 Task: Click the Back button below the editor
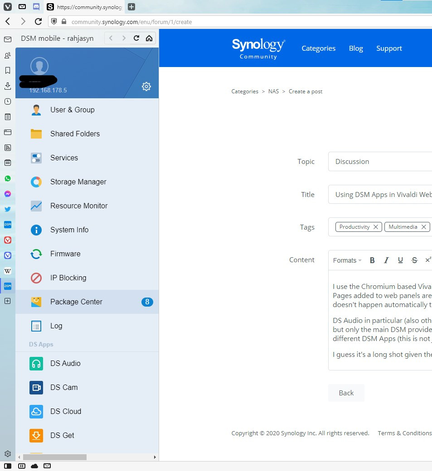click(346, 393)
